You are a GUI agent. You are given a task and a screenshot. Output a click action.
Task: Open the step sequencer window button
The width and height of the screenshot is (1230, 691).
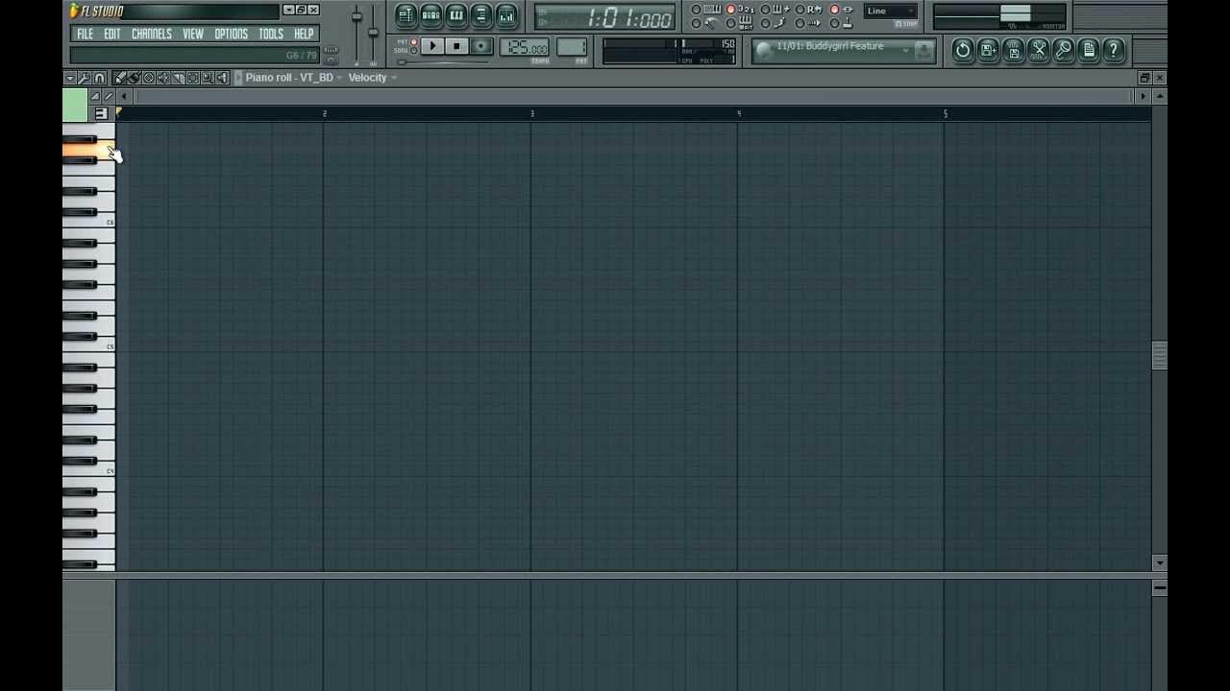(430, 15)
